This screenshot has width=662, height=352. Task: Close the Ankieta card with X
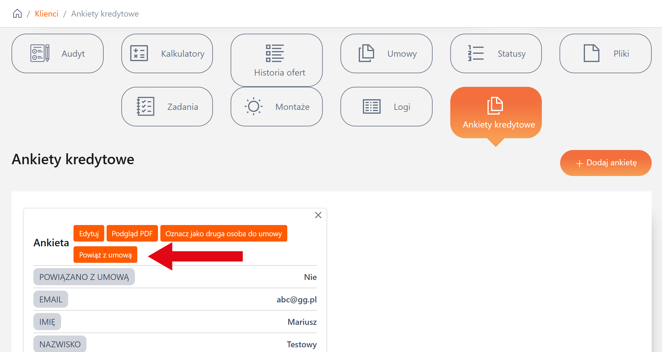click(x=318, y=215)
